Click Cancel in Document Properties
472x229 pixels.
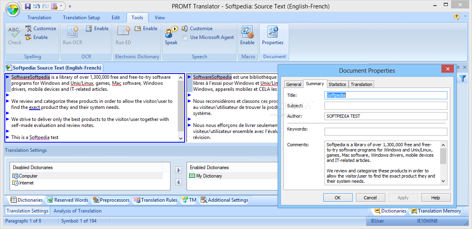pos(370,198)
